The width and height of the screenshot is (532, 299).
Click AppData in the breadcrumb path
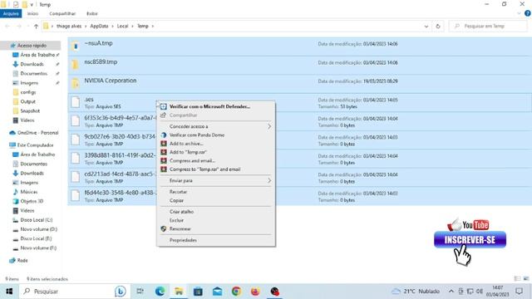coord(99,26)
